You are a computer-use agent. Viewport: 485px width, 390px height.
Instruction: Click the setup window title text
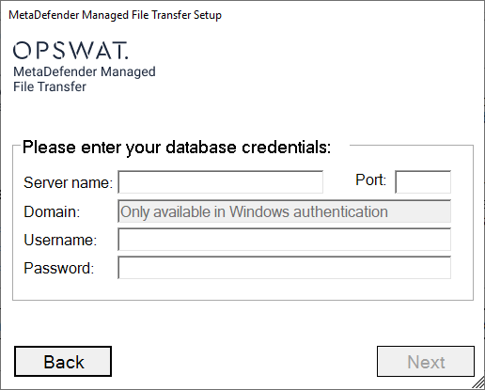click(115, 15)
